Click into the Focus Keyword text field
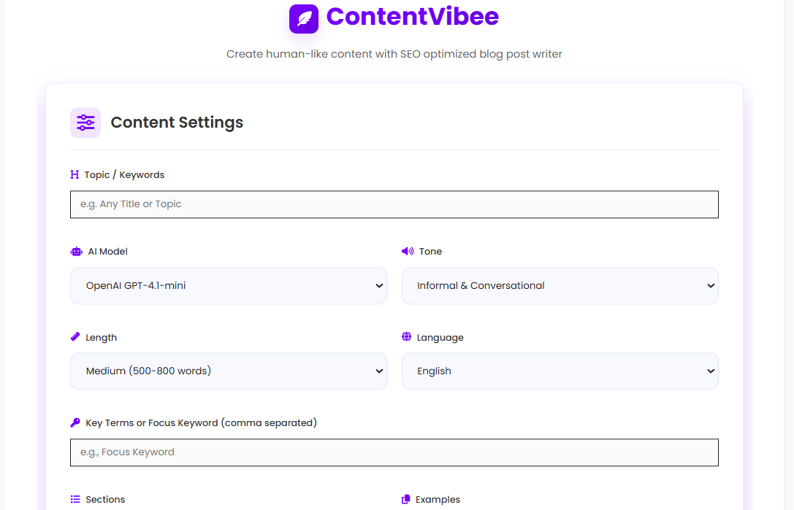Screen dimensions: 794x510 pyautogui.click(x=394, y=452)
